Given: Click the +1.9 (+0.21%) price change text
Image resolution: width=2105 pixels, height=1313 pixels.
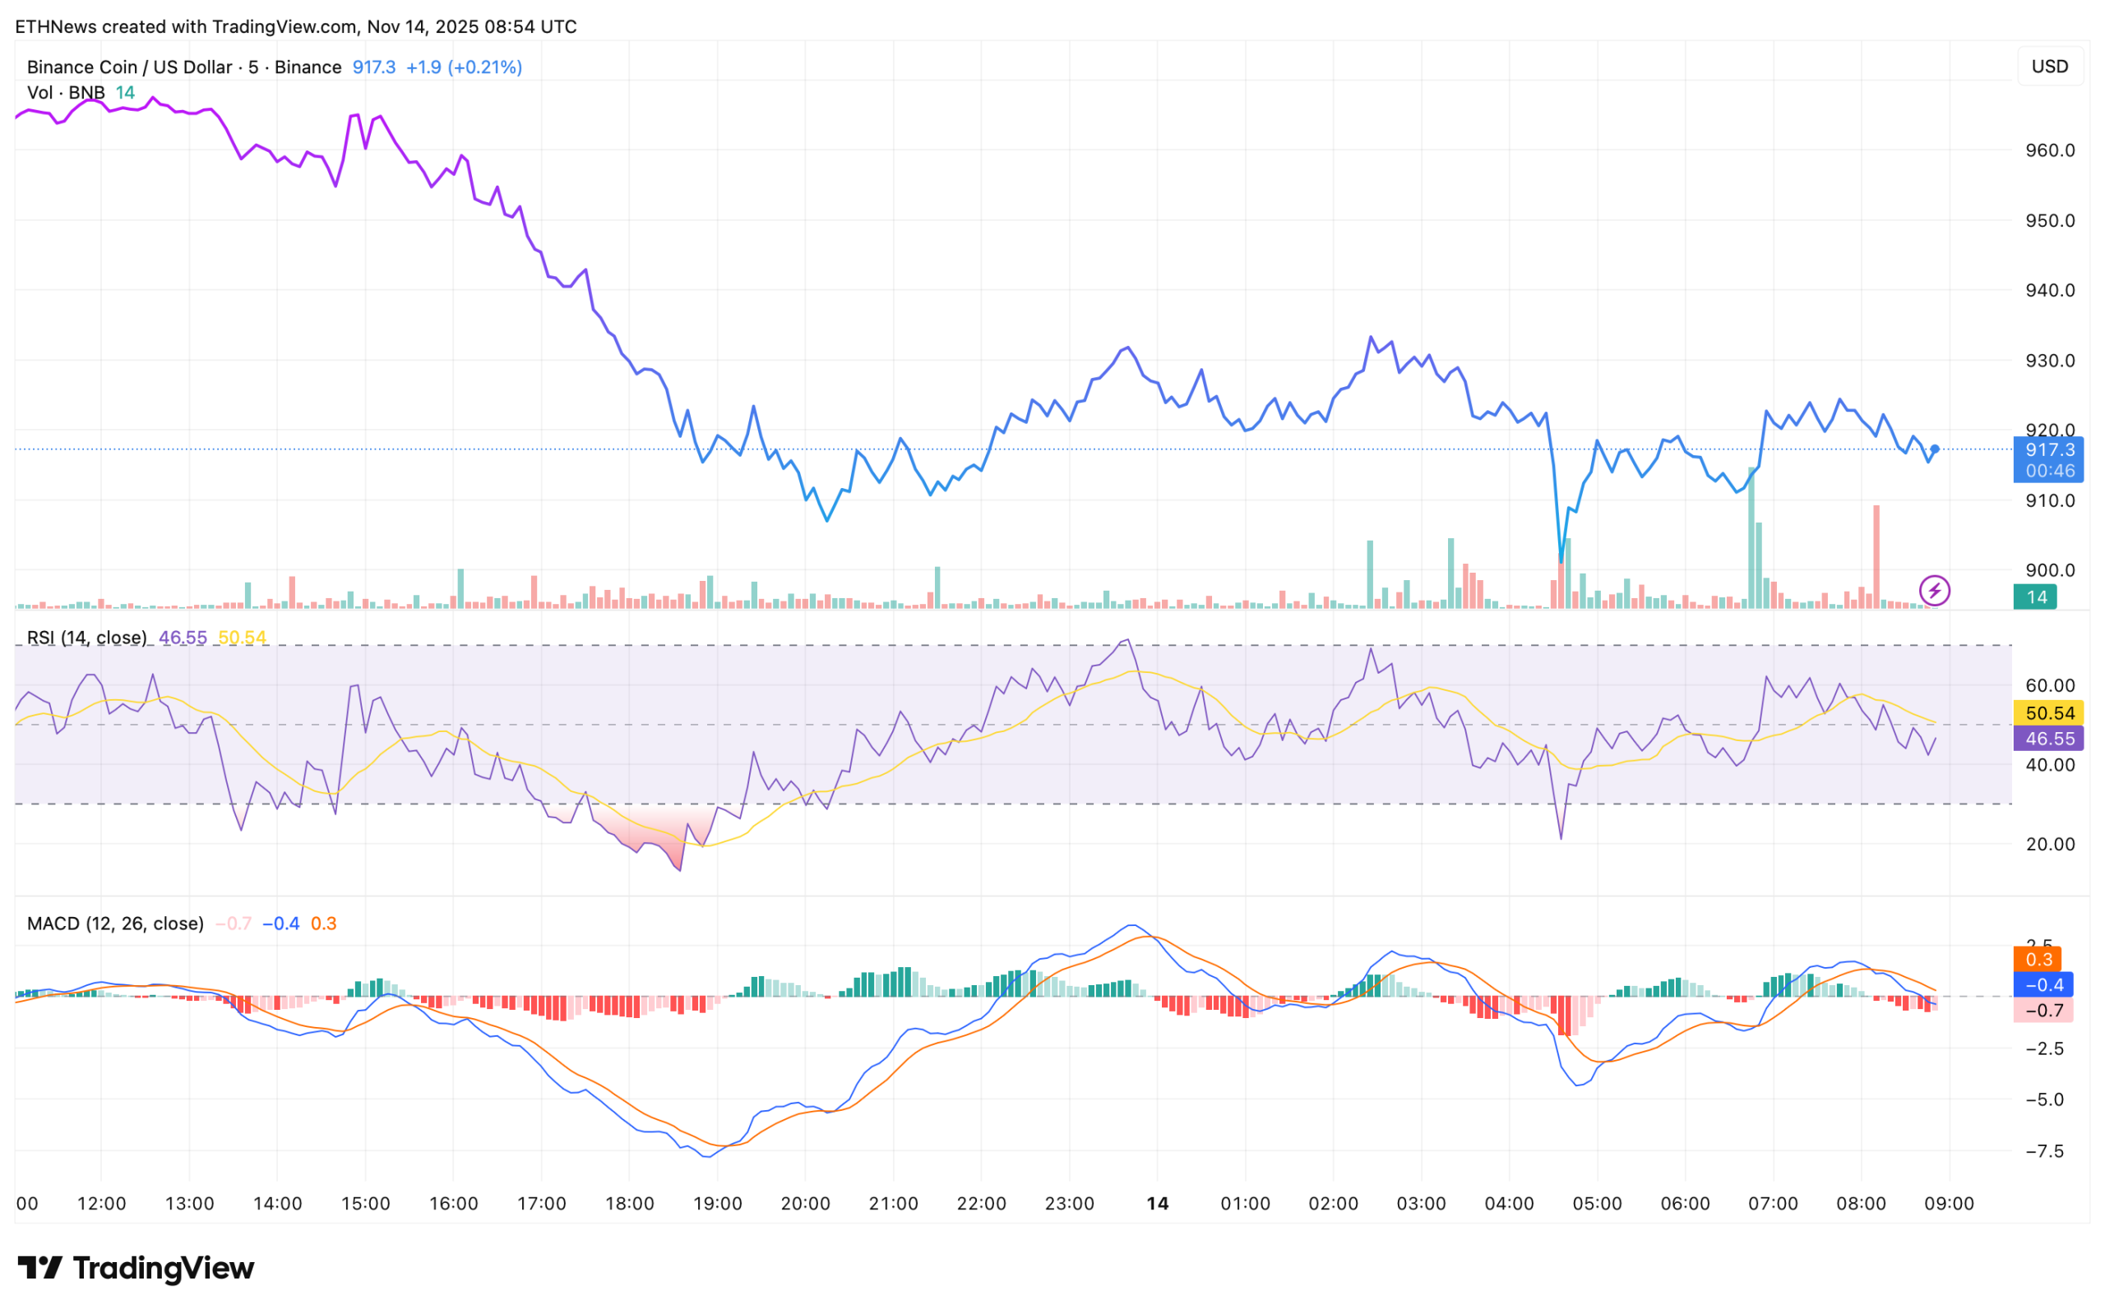Looking at the screenshot, I should tap(464, 67).
